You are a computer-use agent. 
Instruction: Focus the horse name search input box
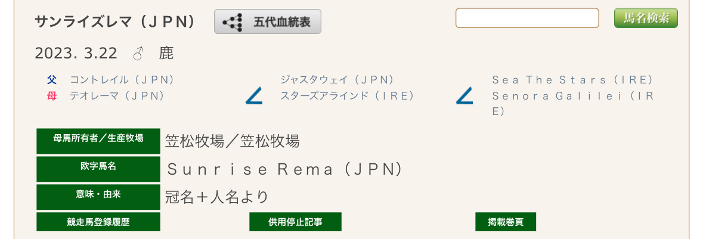(x=527, y=18)
